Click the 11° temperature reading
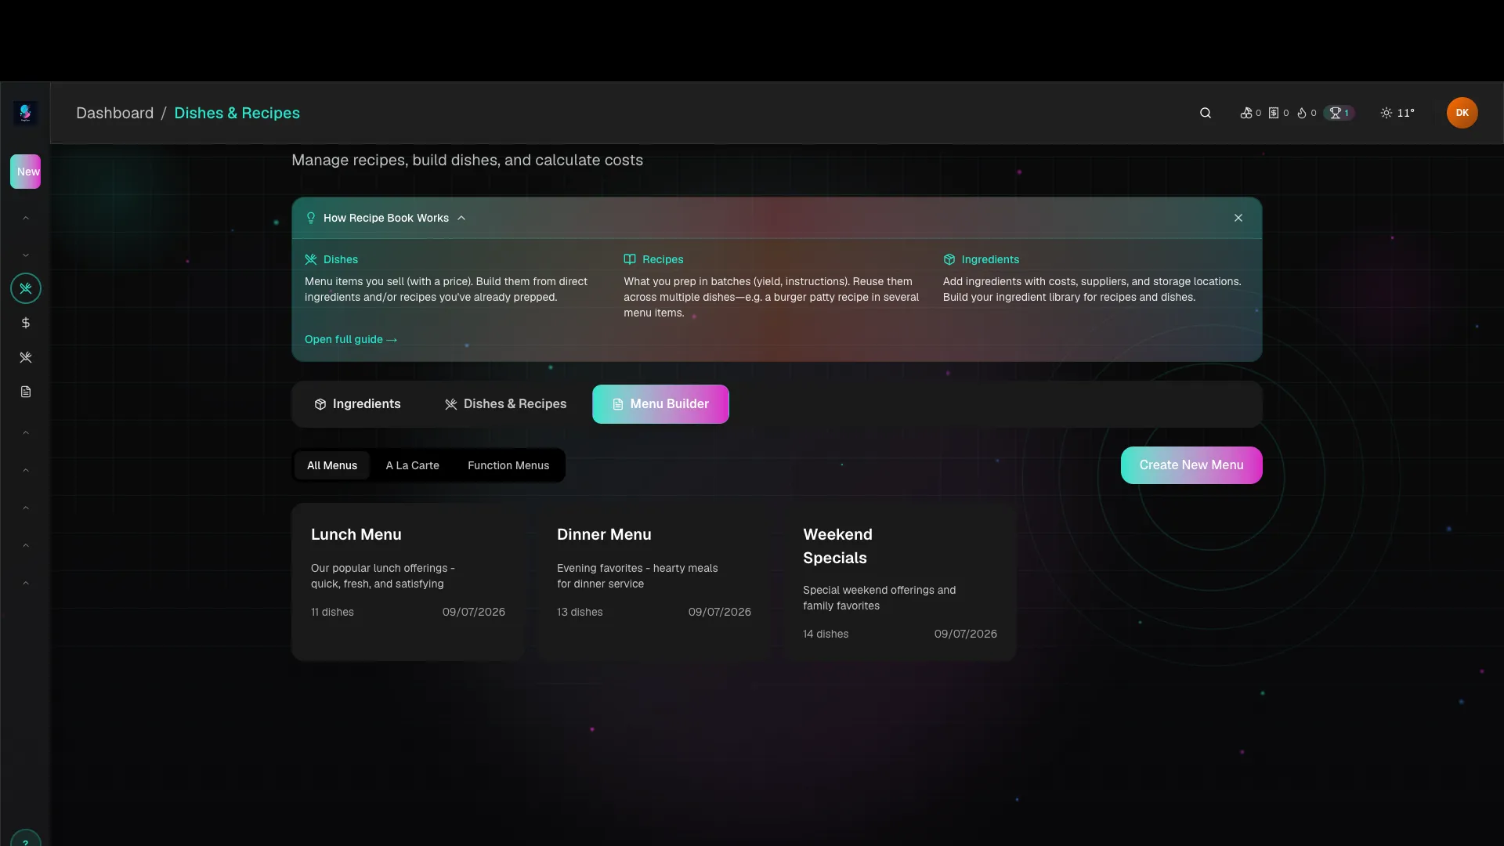 [1406, 113]
